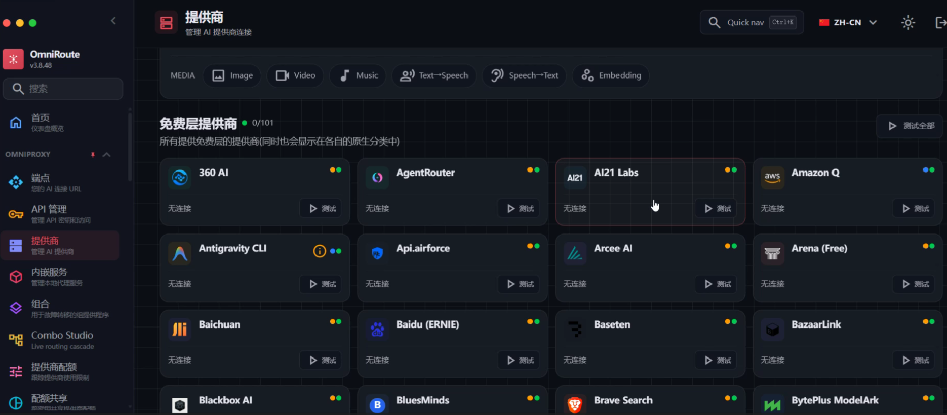This screenshot has width=947, height=415.
Task: Open the Quick nav search box
Action: click(752, 22)
